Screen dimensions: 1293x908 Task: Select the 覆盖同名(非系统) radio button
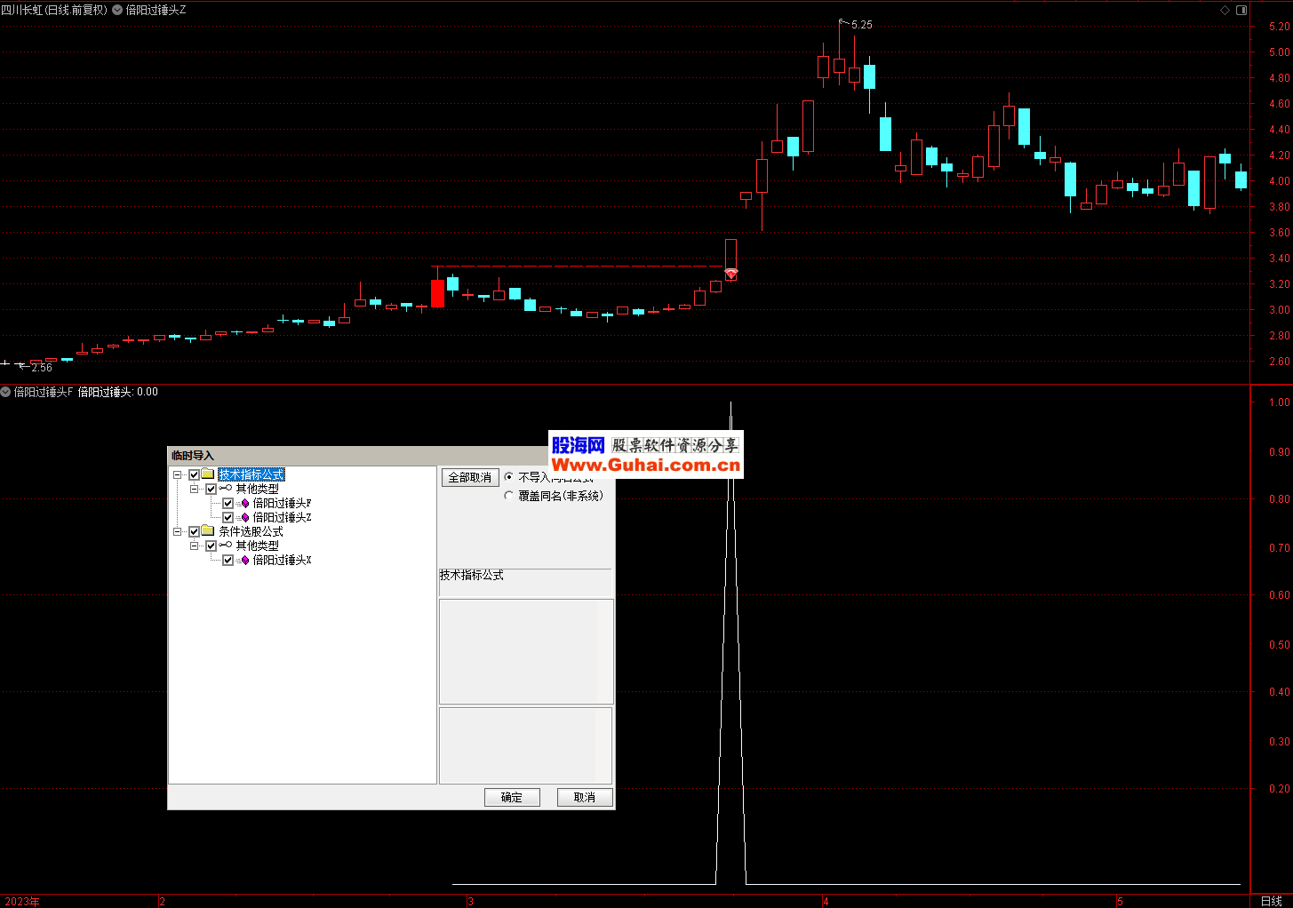pos(508,496)
